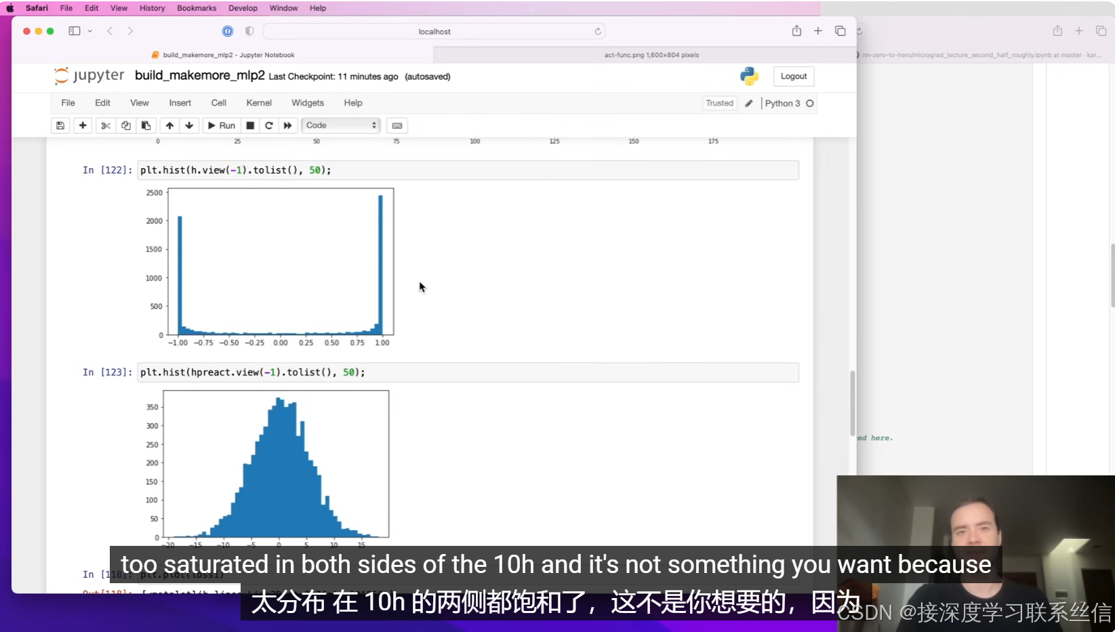Image resolution: width=1115 pixels, height=632 pixels.
Task: Click the Jupyter logo
Action: tap(89, 75)
